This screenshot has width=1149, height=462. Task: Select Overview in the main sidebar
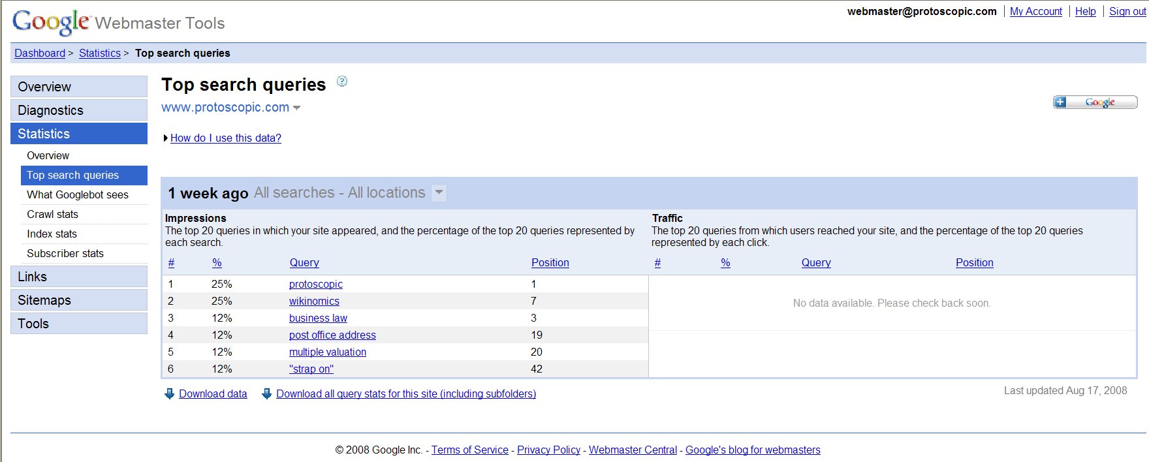[x=79, y=87]
